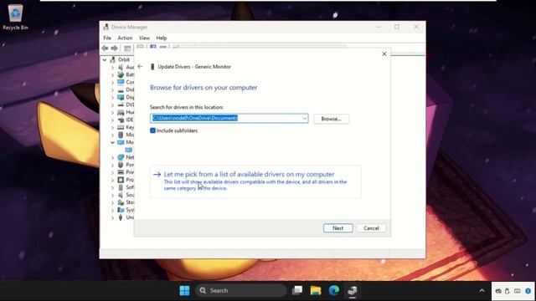Screen dimensions: 536x301
Task: Show hidden system tray icons
Action: pos(482,291)
